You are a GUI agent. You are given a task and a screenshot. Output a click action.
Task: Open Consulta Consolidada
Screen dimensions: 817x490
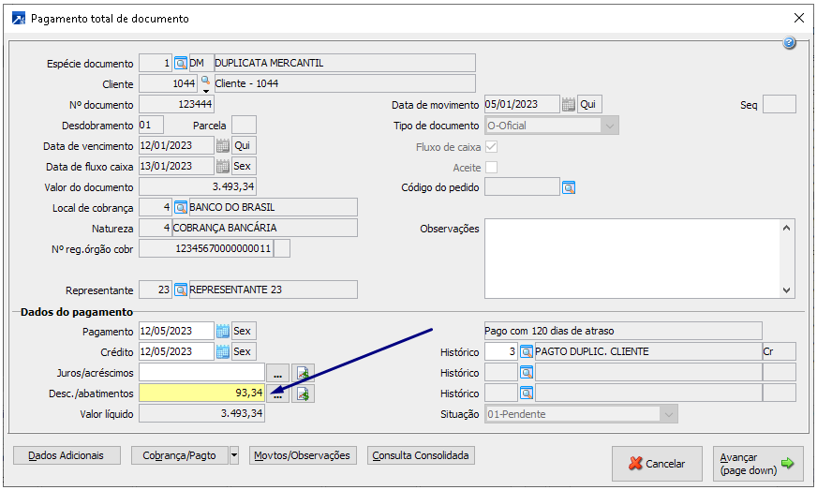(422, 456)
